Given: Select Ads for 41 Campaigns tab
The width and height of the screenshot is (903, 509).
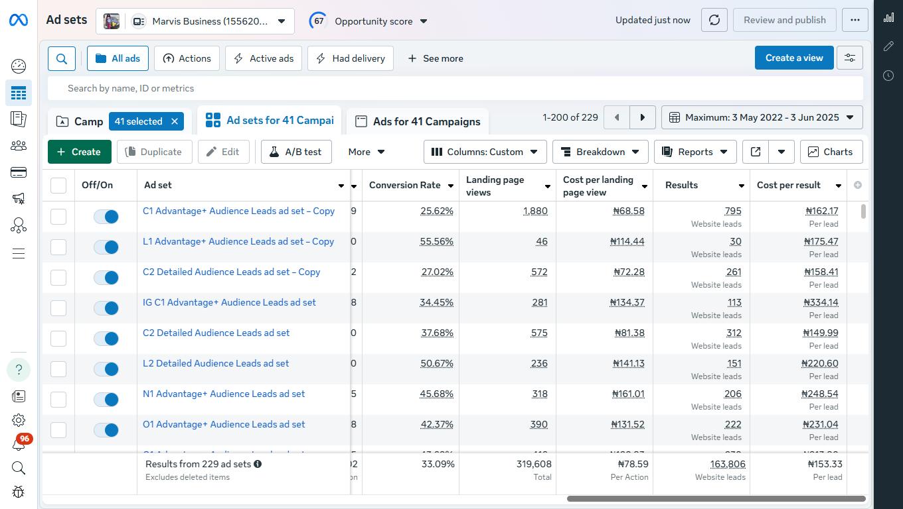Looking at the screenshot, I should tap(418, 121).
